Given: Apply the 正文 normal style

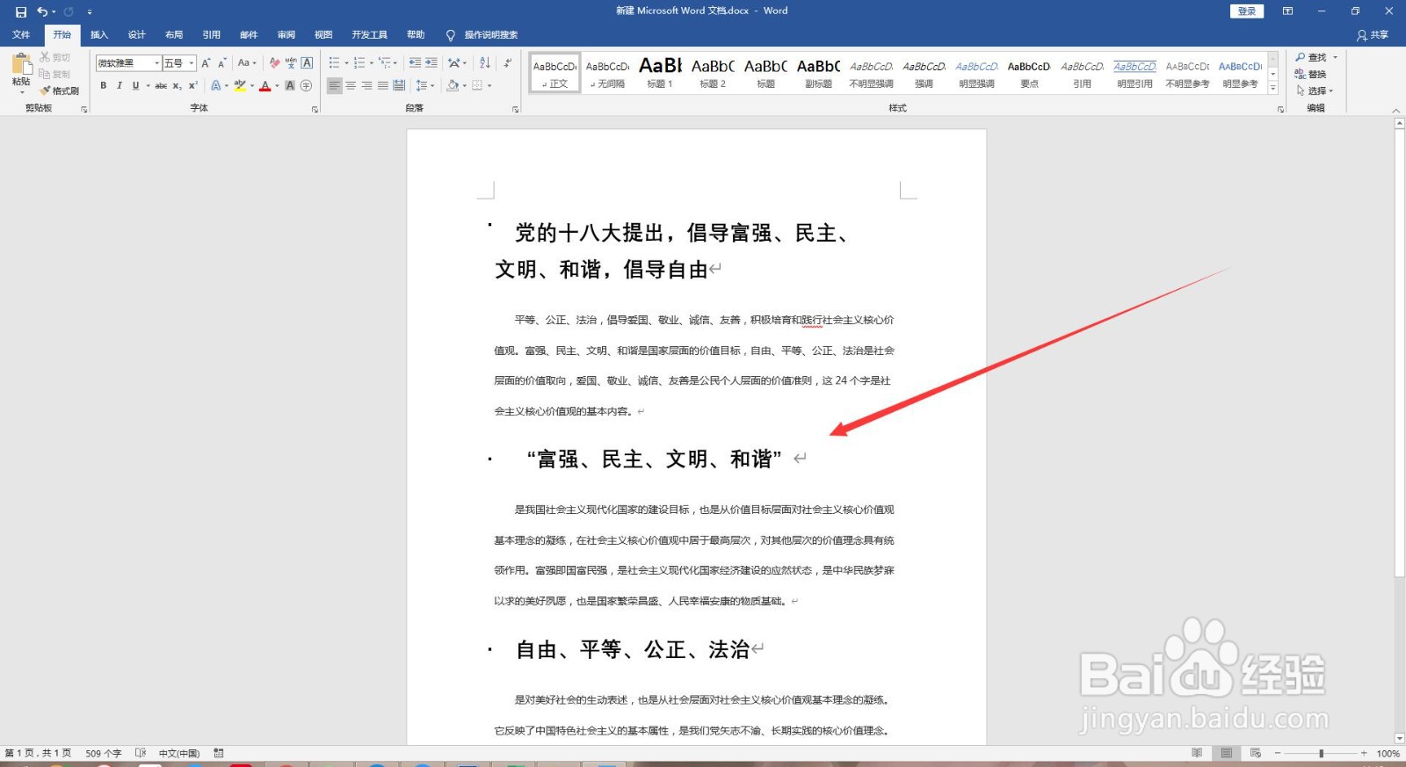Looking at the screenshot, I should click(x=554, y=72).
